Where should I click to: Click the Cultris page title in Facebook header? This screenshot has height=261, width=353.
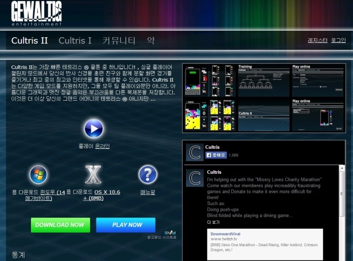click(212, 147)
